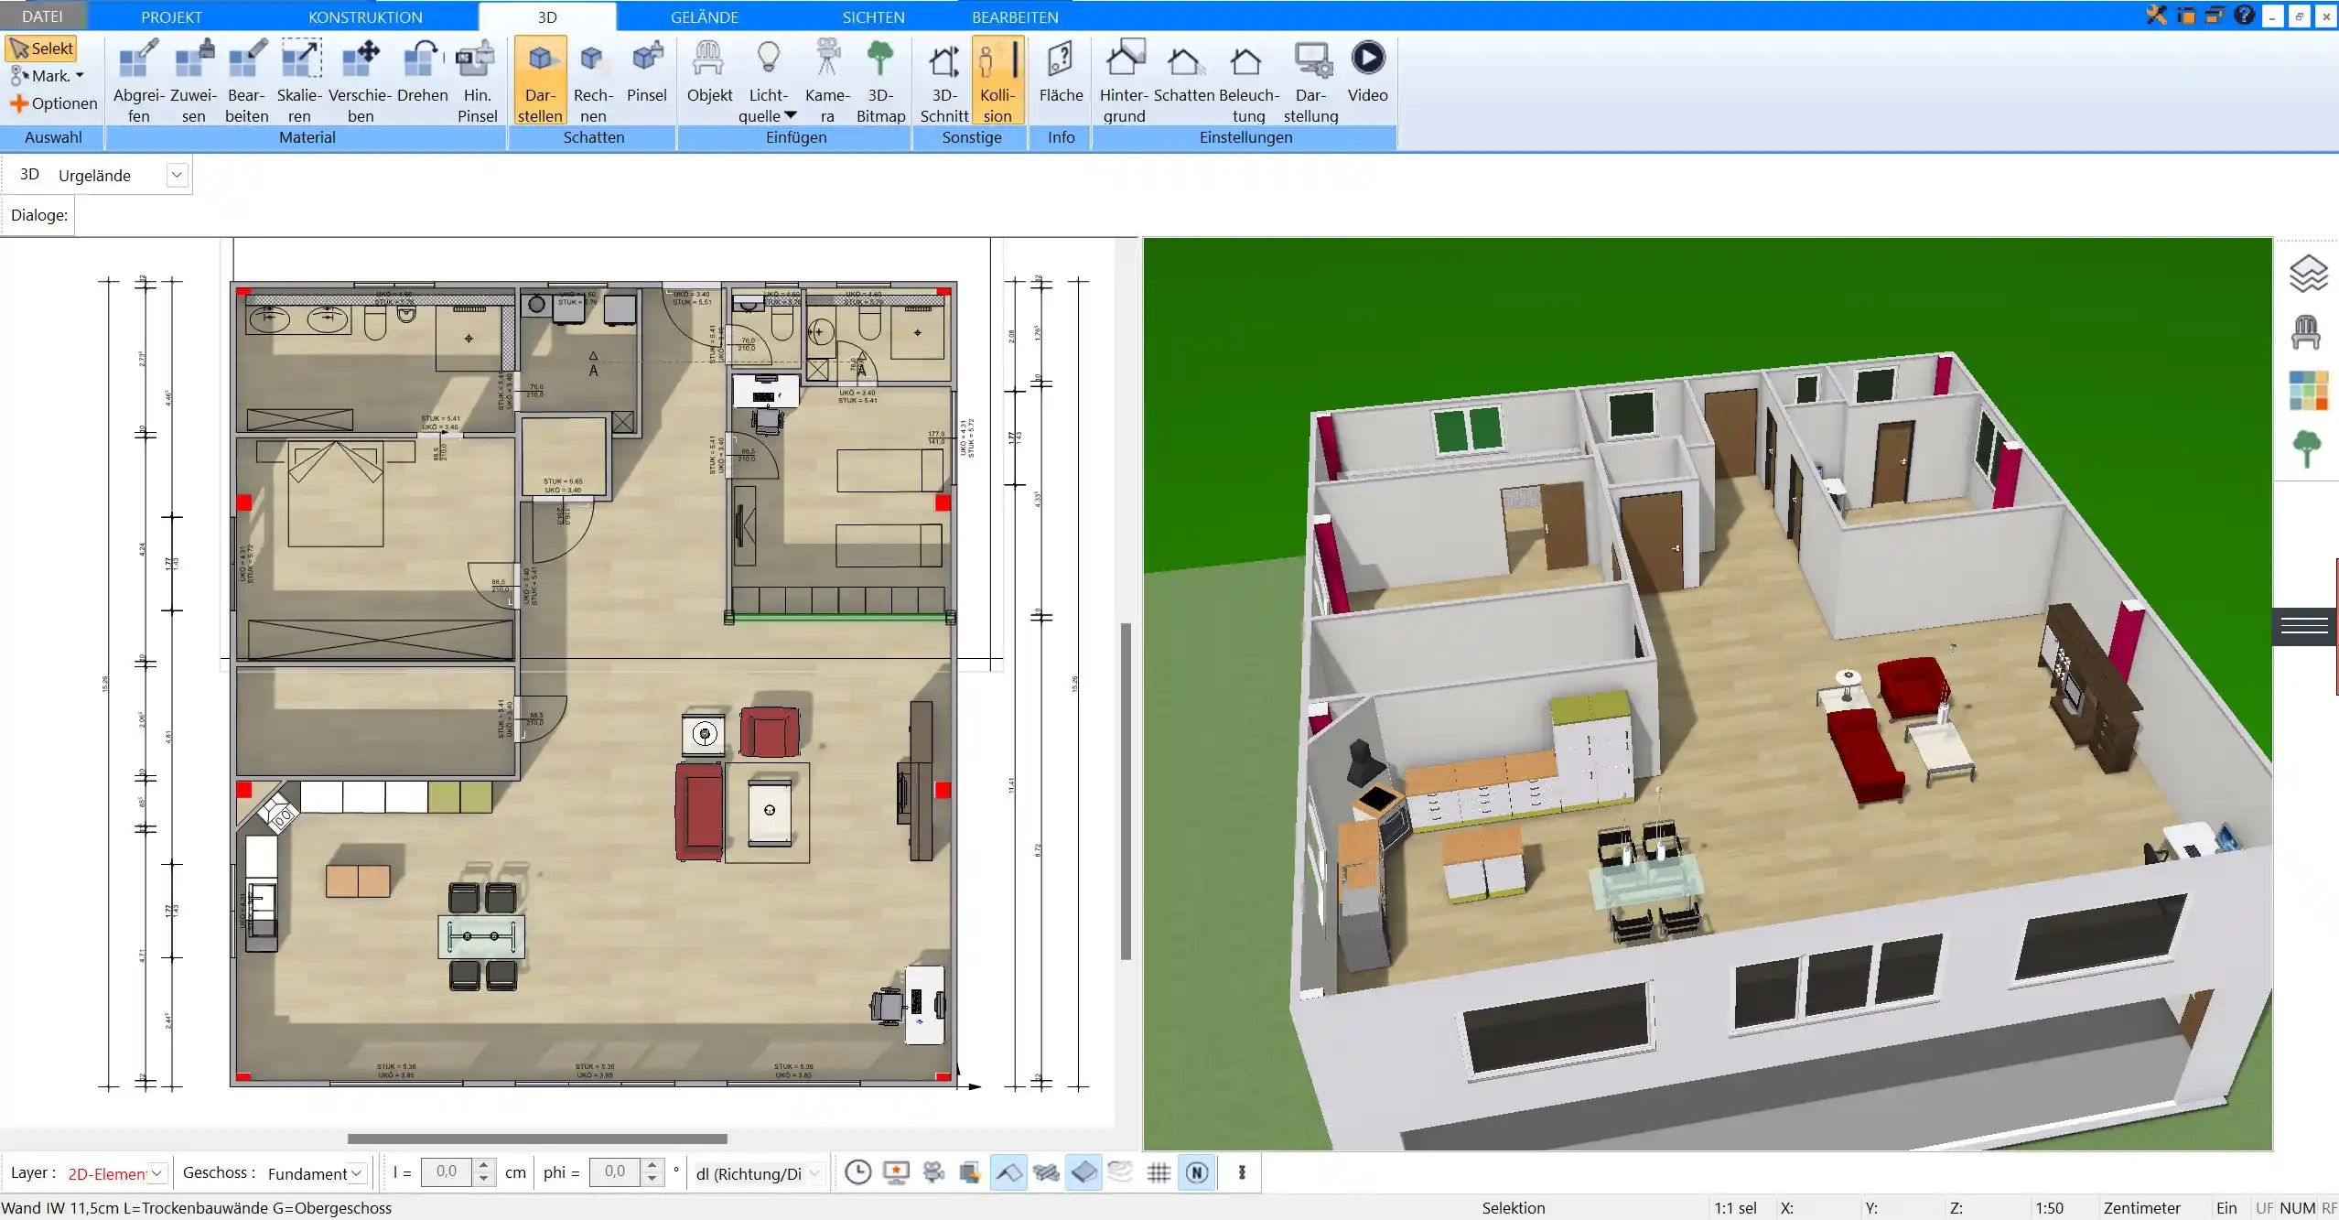Open Hintergrund settings
2339x1220 pixels.
click(1124, 81)
